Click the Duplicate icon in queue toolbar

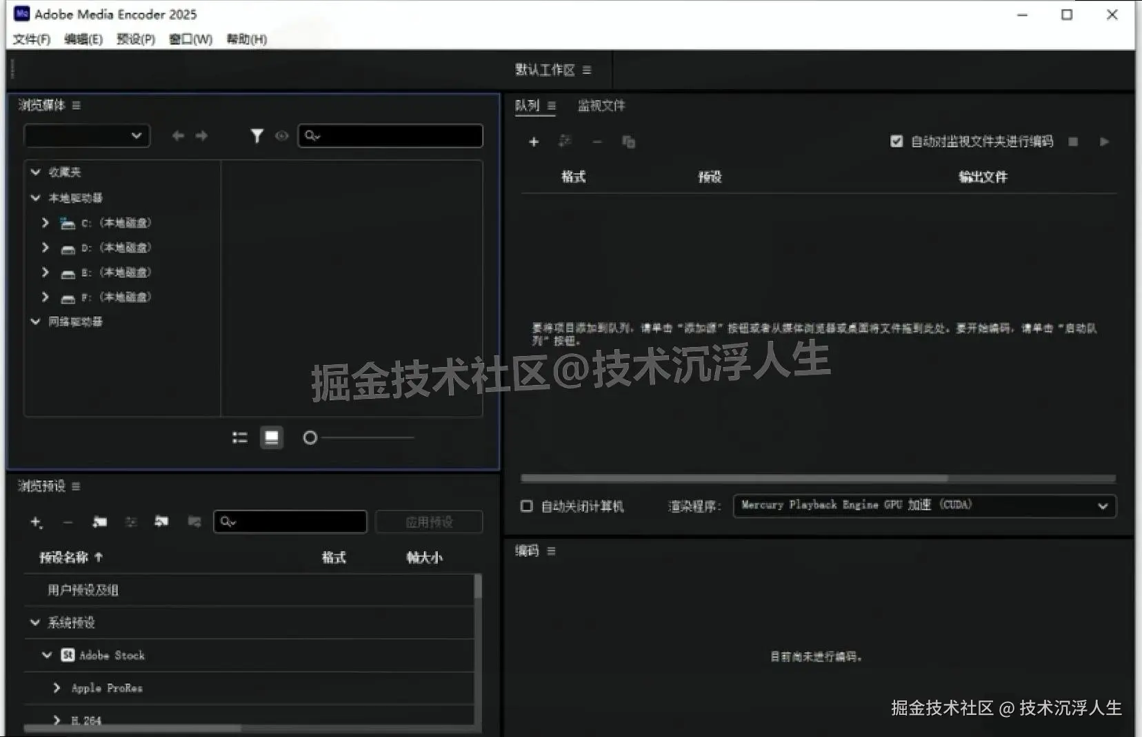tap(628, 141)
